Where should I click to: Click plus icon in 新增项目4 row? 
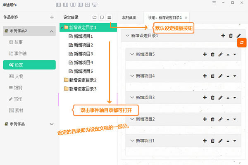click(205, 76)
